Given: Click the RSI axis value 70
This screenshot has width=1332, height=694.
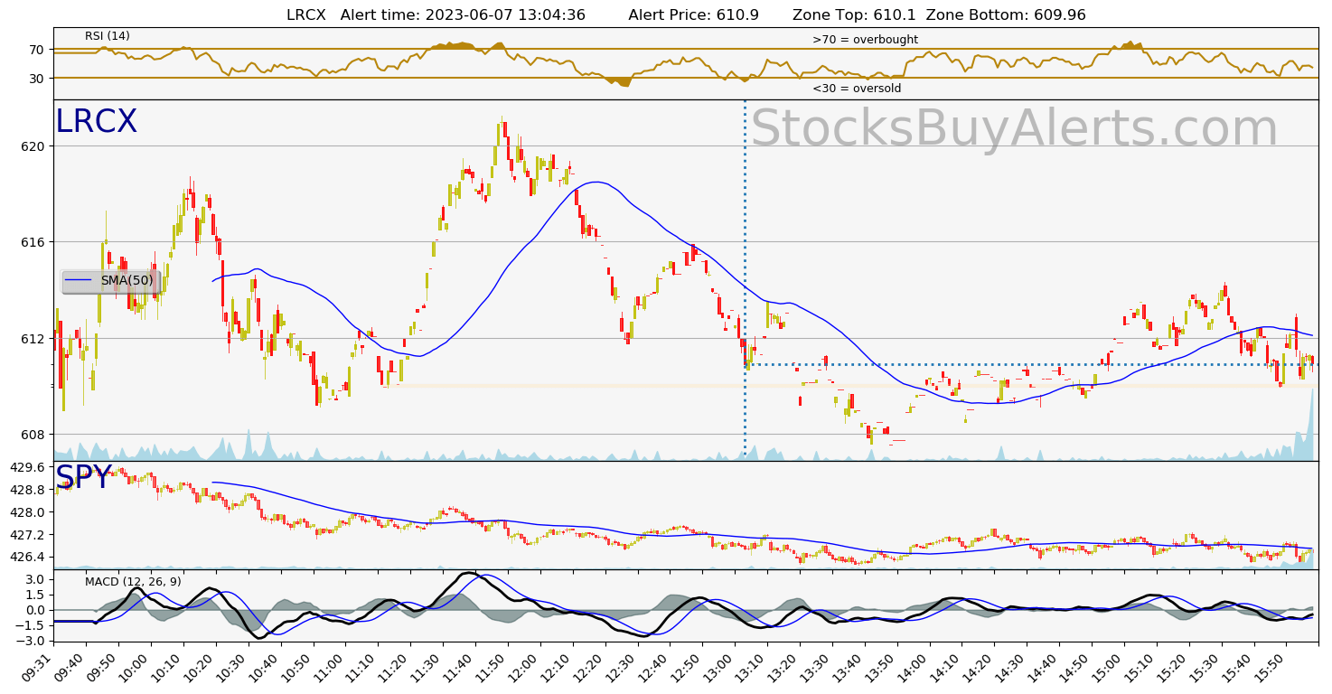Looking at the screenshot, I should tap(37, 50).
